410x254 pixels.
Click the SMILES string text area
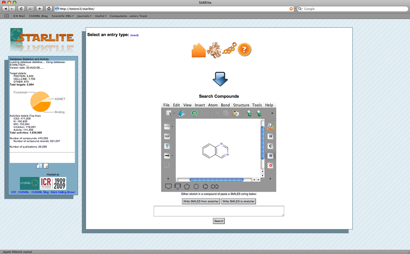click(219, 211)
